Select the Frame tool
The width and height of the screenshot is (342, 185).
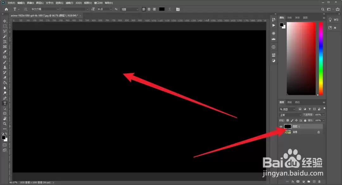coord(4,46)
